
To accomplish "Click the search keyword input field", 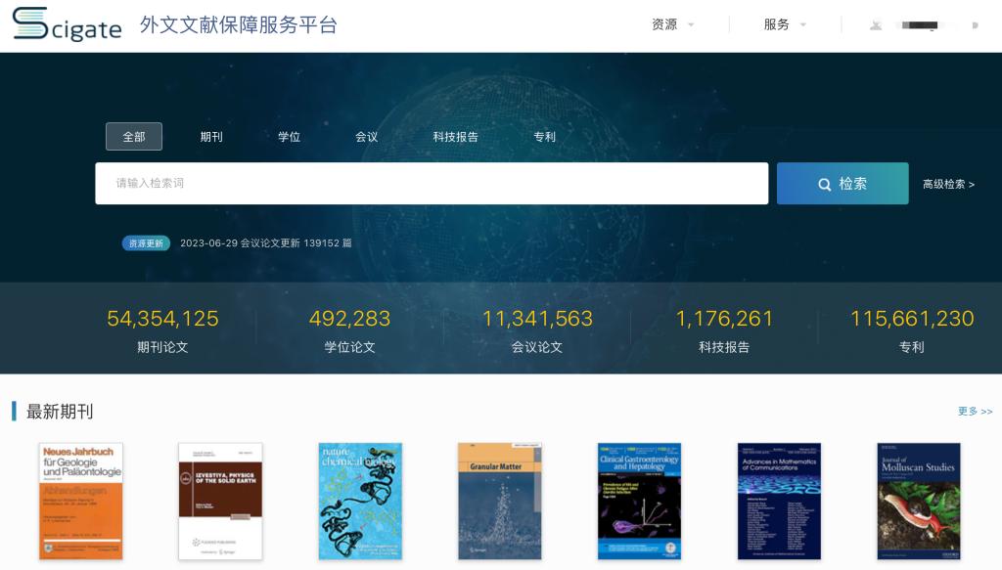I will [x=431, y=184].
